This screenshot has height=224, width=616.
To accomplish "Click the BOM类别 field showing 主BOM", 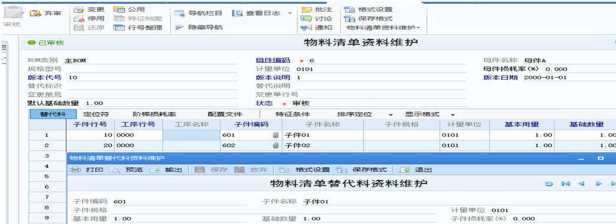I will coord(151,61).
